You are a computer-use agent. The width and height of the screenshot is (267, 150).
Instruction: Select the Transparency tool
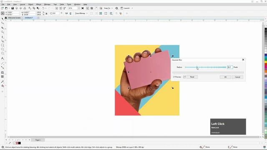(3, 77)
